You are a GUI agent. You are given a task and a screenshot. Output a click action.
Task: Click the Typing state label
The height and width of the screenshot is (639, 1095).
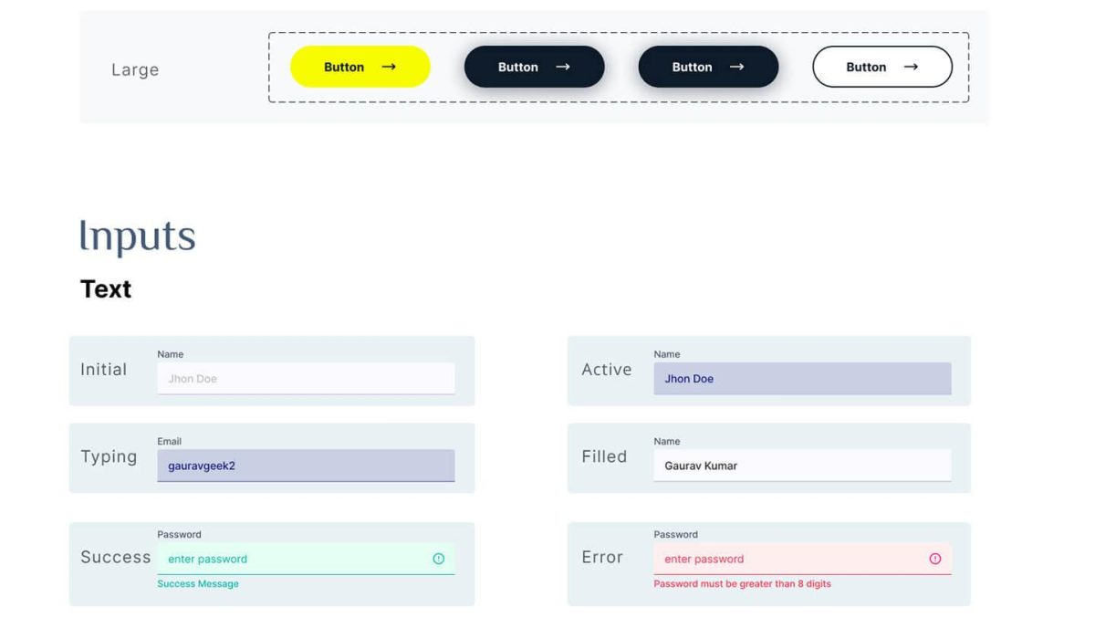[109, 456]
